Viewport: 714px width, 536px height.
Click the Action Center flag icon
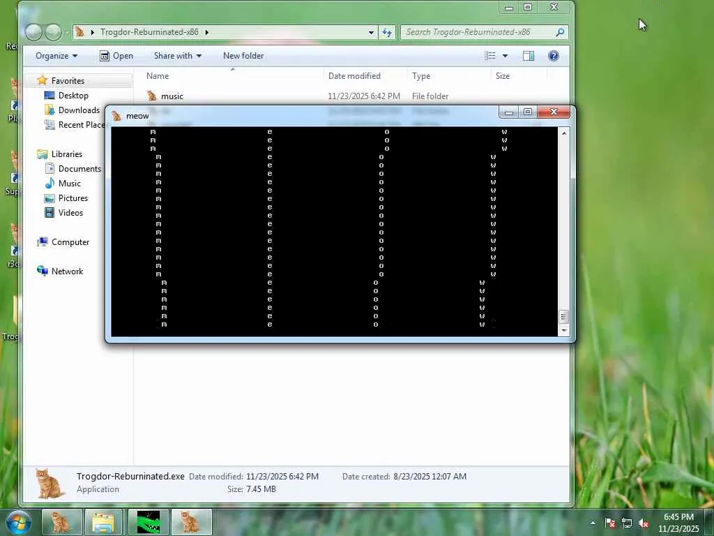(x=610, y=523)
